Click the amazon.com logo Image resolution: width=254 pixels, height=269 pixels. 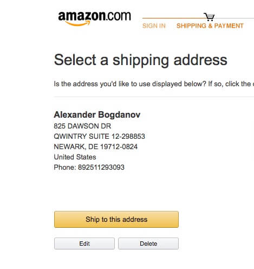tap(94, 18)
